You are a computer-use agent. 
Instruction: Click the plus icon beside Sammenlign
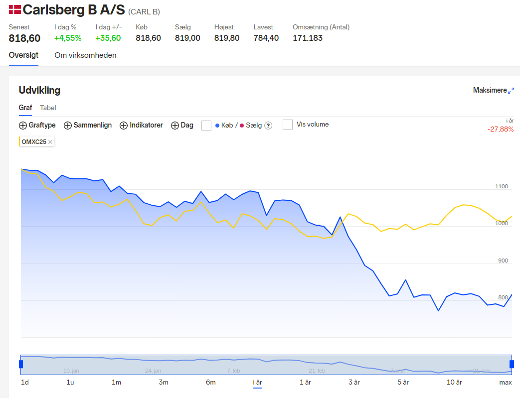coord(68,126)
